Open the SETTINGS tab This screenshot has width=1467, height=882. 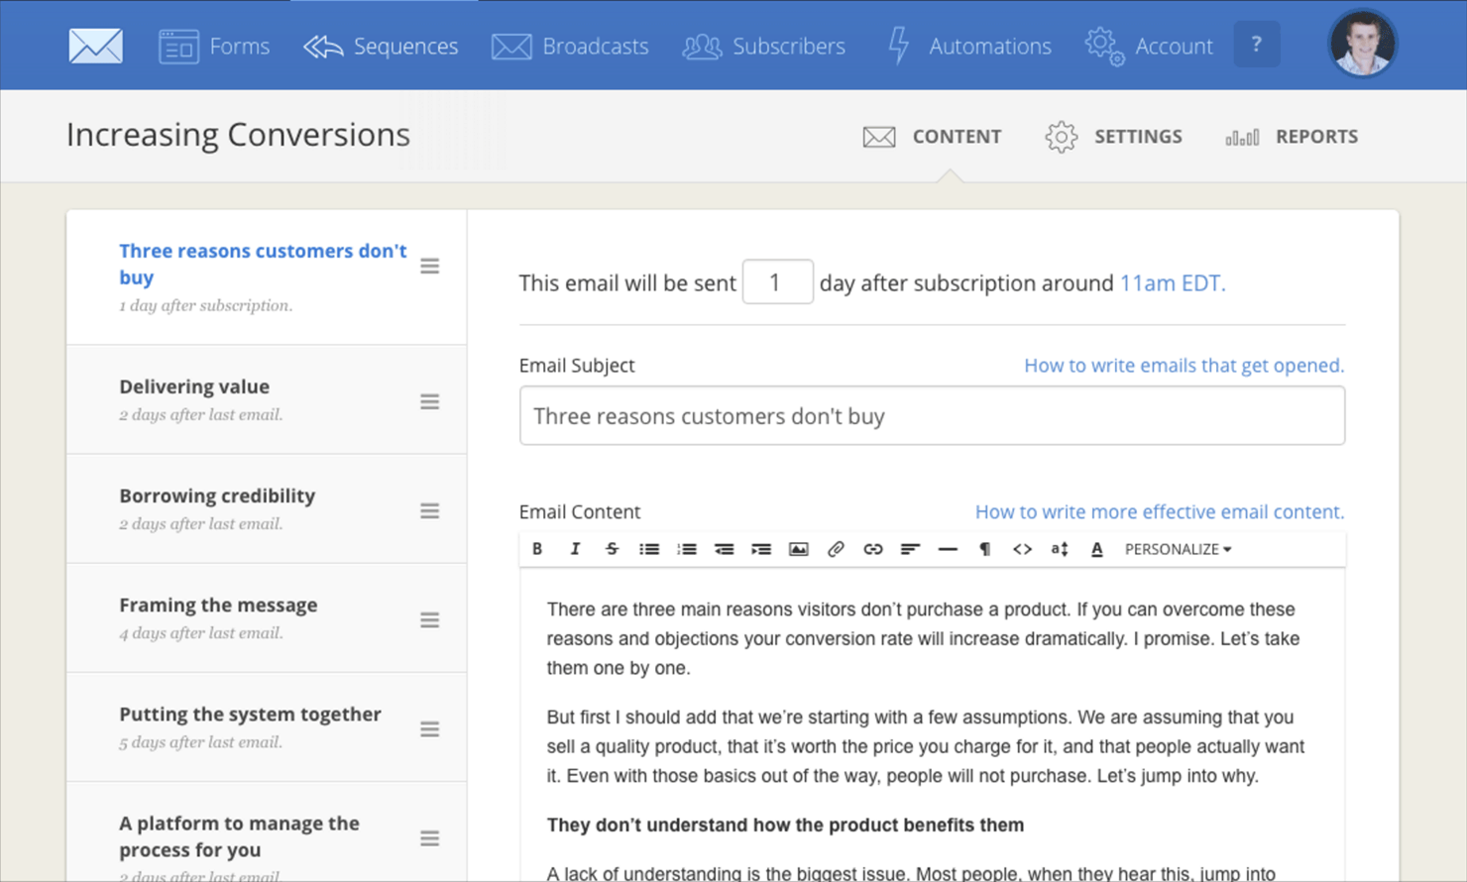pos(1113,137)
